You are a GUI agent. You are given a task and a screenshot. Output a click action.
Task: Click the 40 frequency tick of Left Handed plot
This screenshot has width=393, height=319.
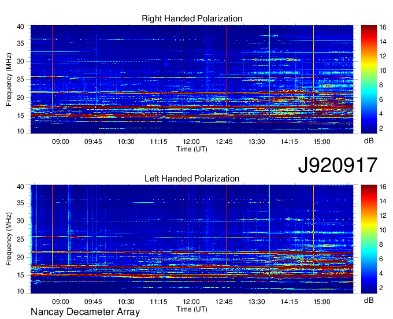click(x=20, y=187)
